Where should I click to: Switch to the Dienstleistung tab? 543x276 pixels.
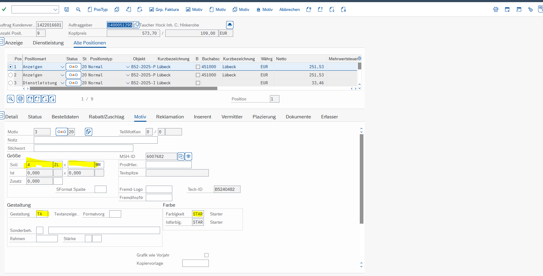48,43
